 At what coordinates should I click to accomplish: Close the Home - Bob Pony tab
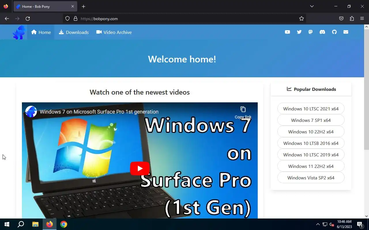tap(73, 6)
